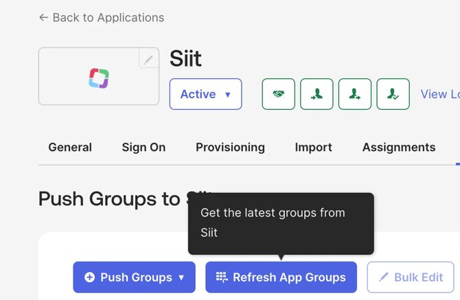Switch to the General tab
The width and height of the screenshot is (460, 300).
pyautogui.click(x=70, y=147)
